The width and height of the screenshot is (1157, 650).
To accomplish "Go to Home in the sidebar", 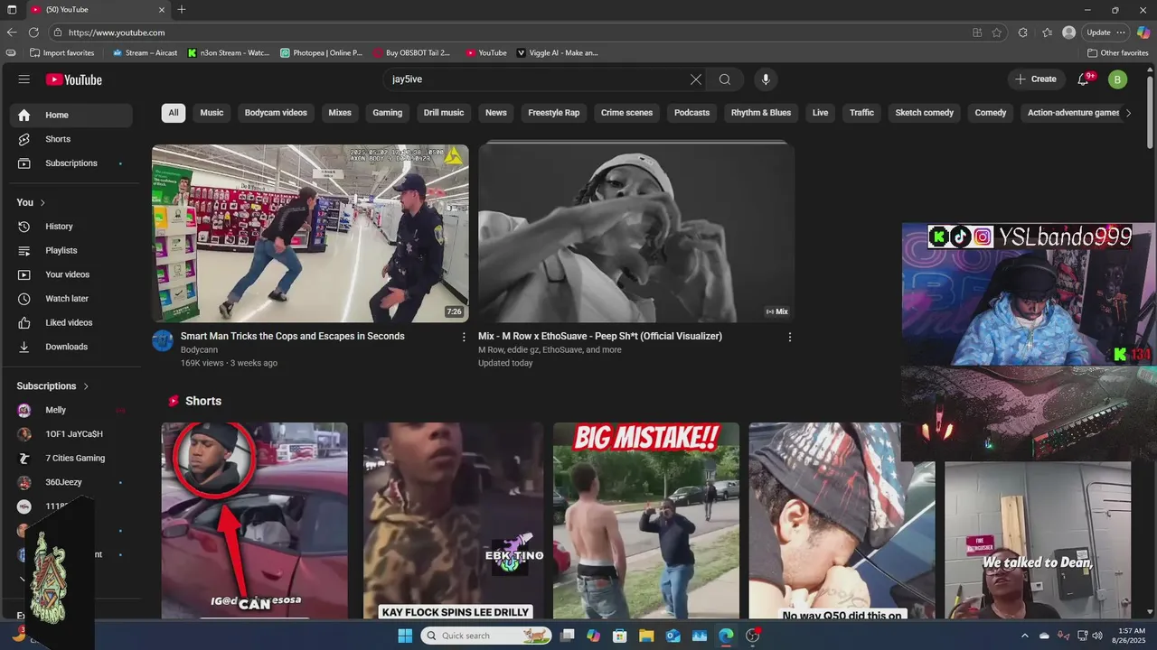I will (x=71, y=115).
